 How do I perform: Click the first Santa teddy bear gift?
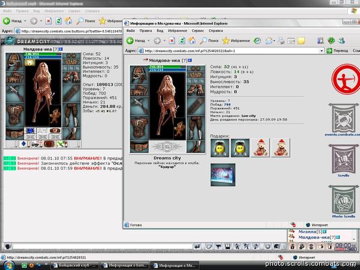coord(260,148)
